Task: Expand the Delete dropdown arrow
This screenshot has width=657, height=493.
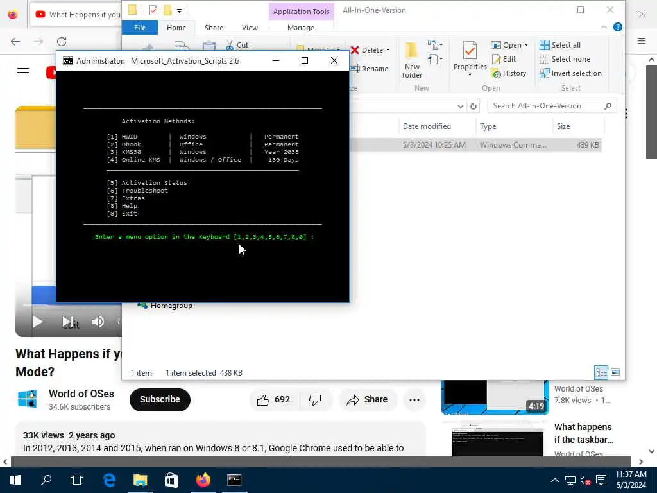Action: click(388, 50)
